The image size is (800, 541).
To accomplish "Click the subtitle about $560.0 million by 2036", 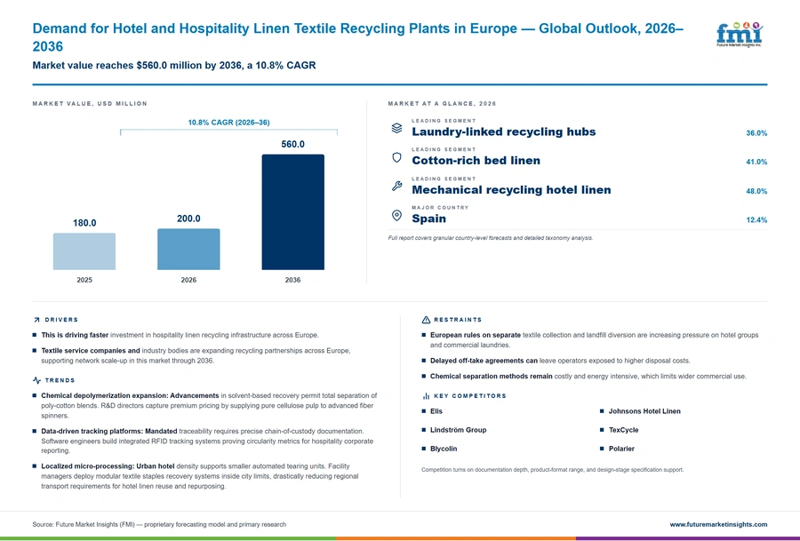I will point(174,65).
